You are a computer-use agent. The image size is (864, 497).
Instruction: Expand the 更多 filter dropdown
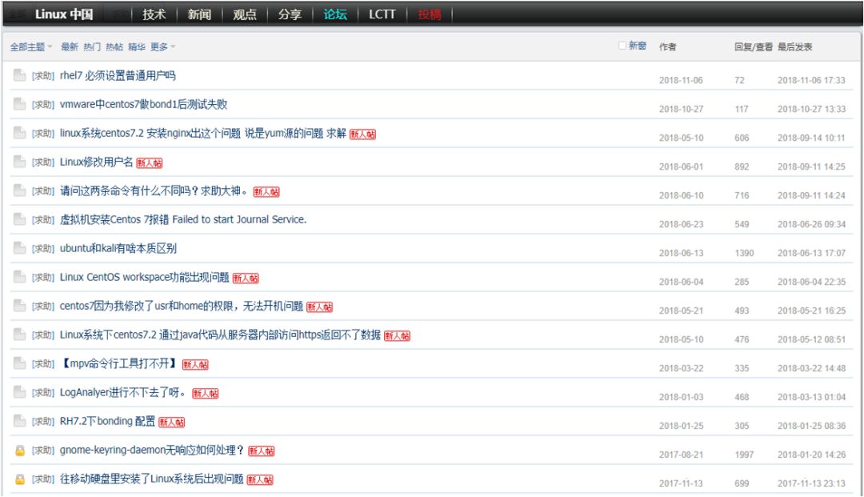point(162,47)
